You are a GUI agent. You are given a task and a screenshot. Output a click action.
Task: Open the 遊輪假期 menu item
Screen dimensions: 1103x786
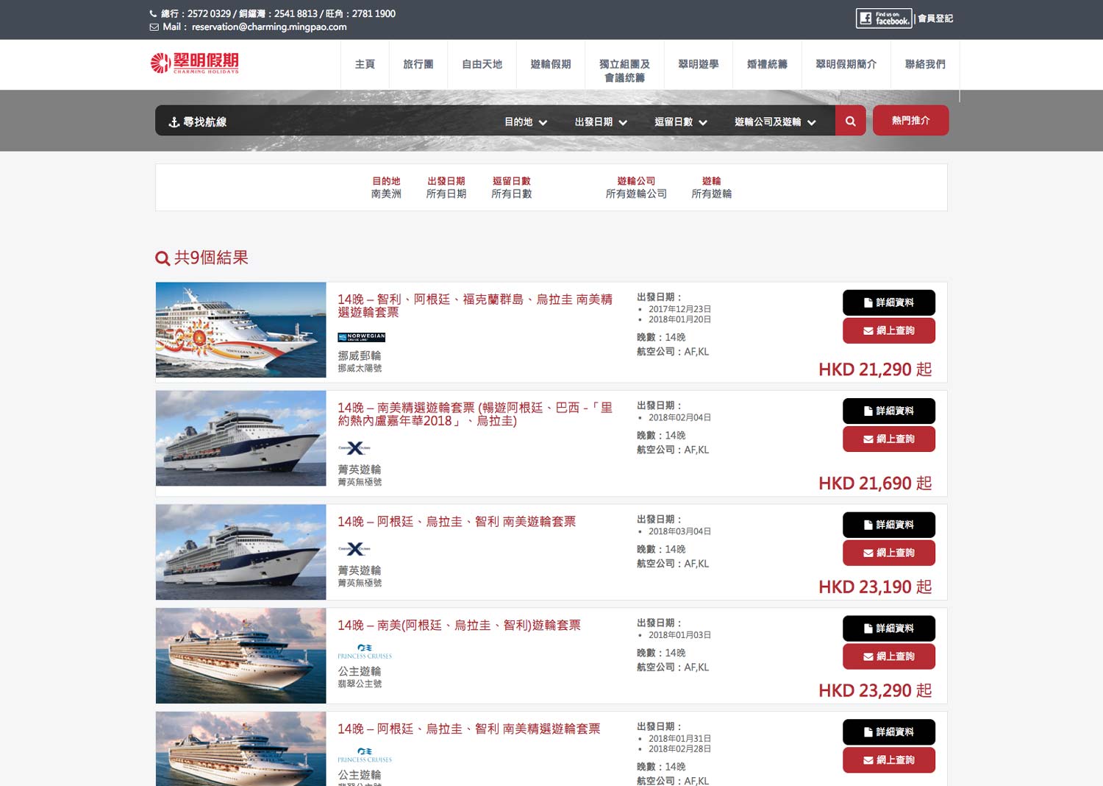click(551, 65)
